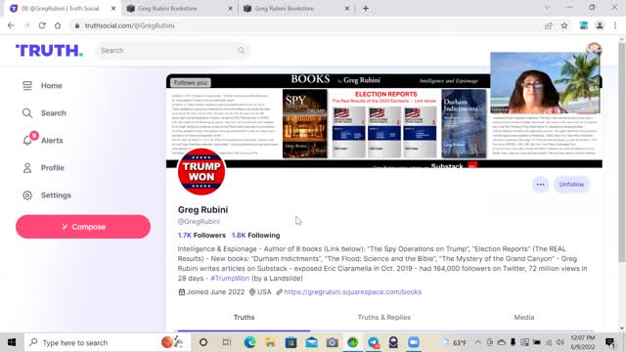Open Home from the left sidebar
Viewport: 626px width, 352px height.
42,86
